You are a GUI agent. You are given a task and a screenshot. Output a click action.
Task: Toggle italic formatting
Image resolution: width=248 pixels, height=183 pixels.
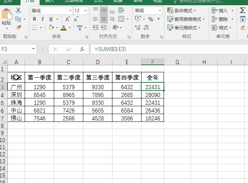click(x=42, y=19)
